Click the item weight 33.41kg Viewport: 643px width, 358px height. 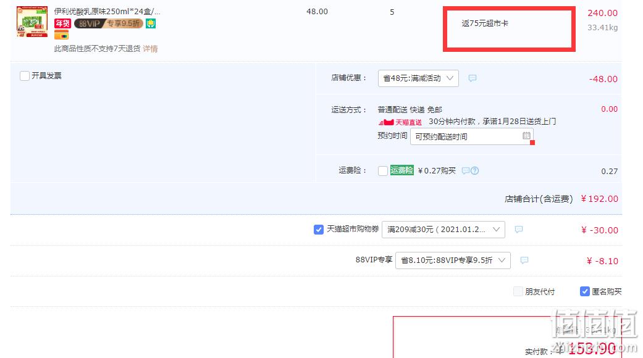(602, 27)
